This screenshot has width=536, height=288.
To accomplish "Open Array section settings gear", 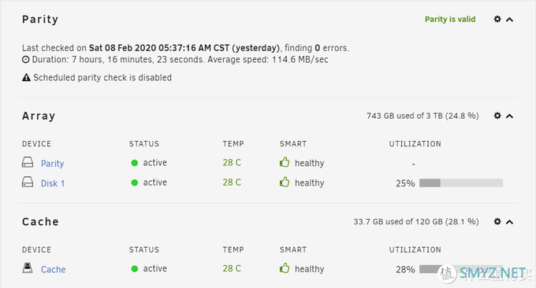I will (497, 116).
